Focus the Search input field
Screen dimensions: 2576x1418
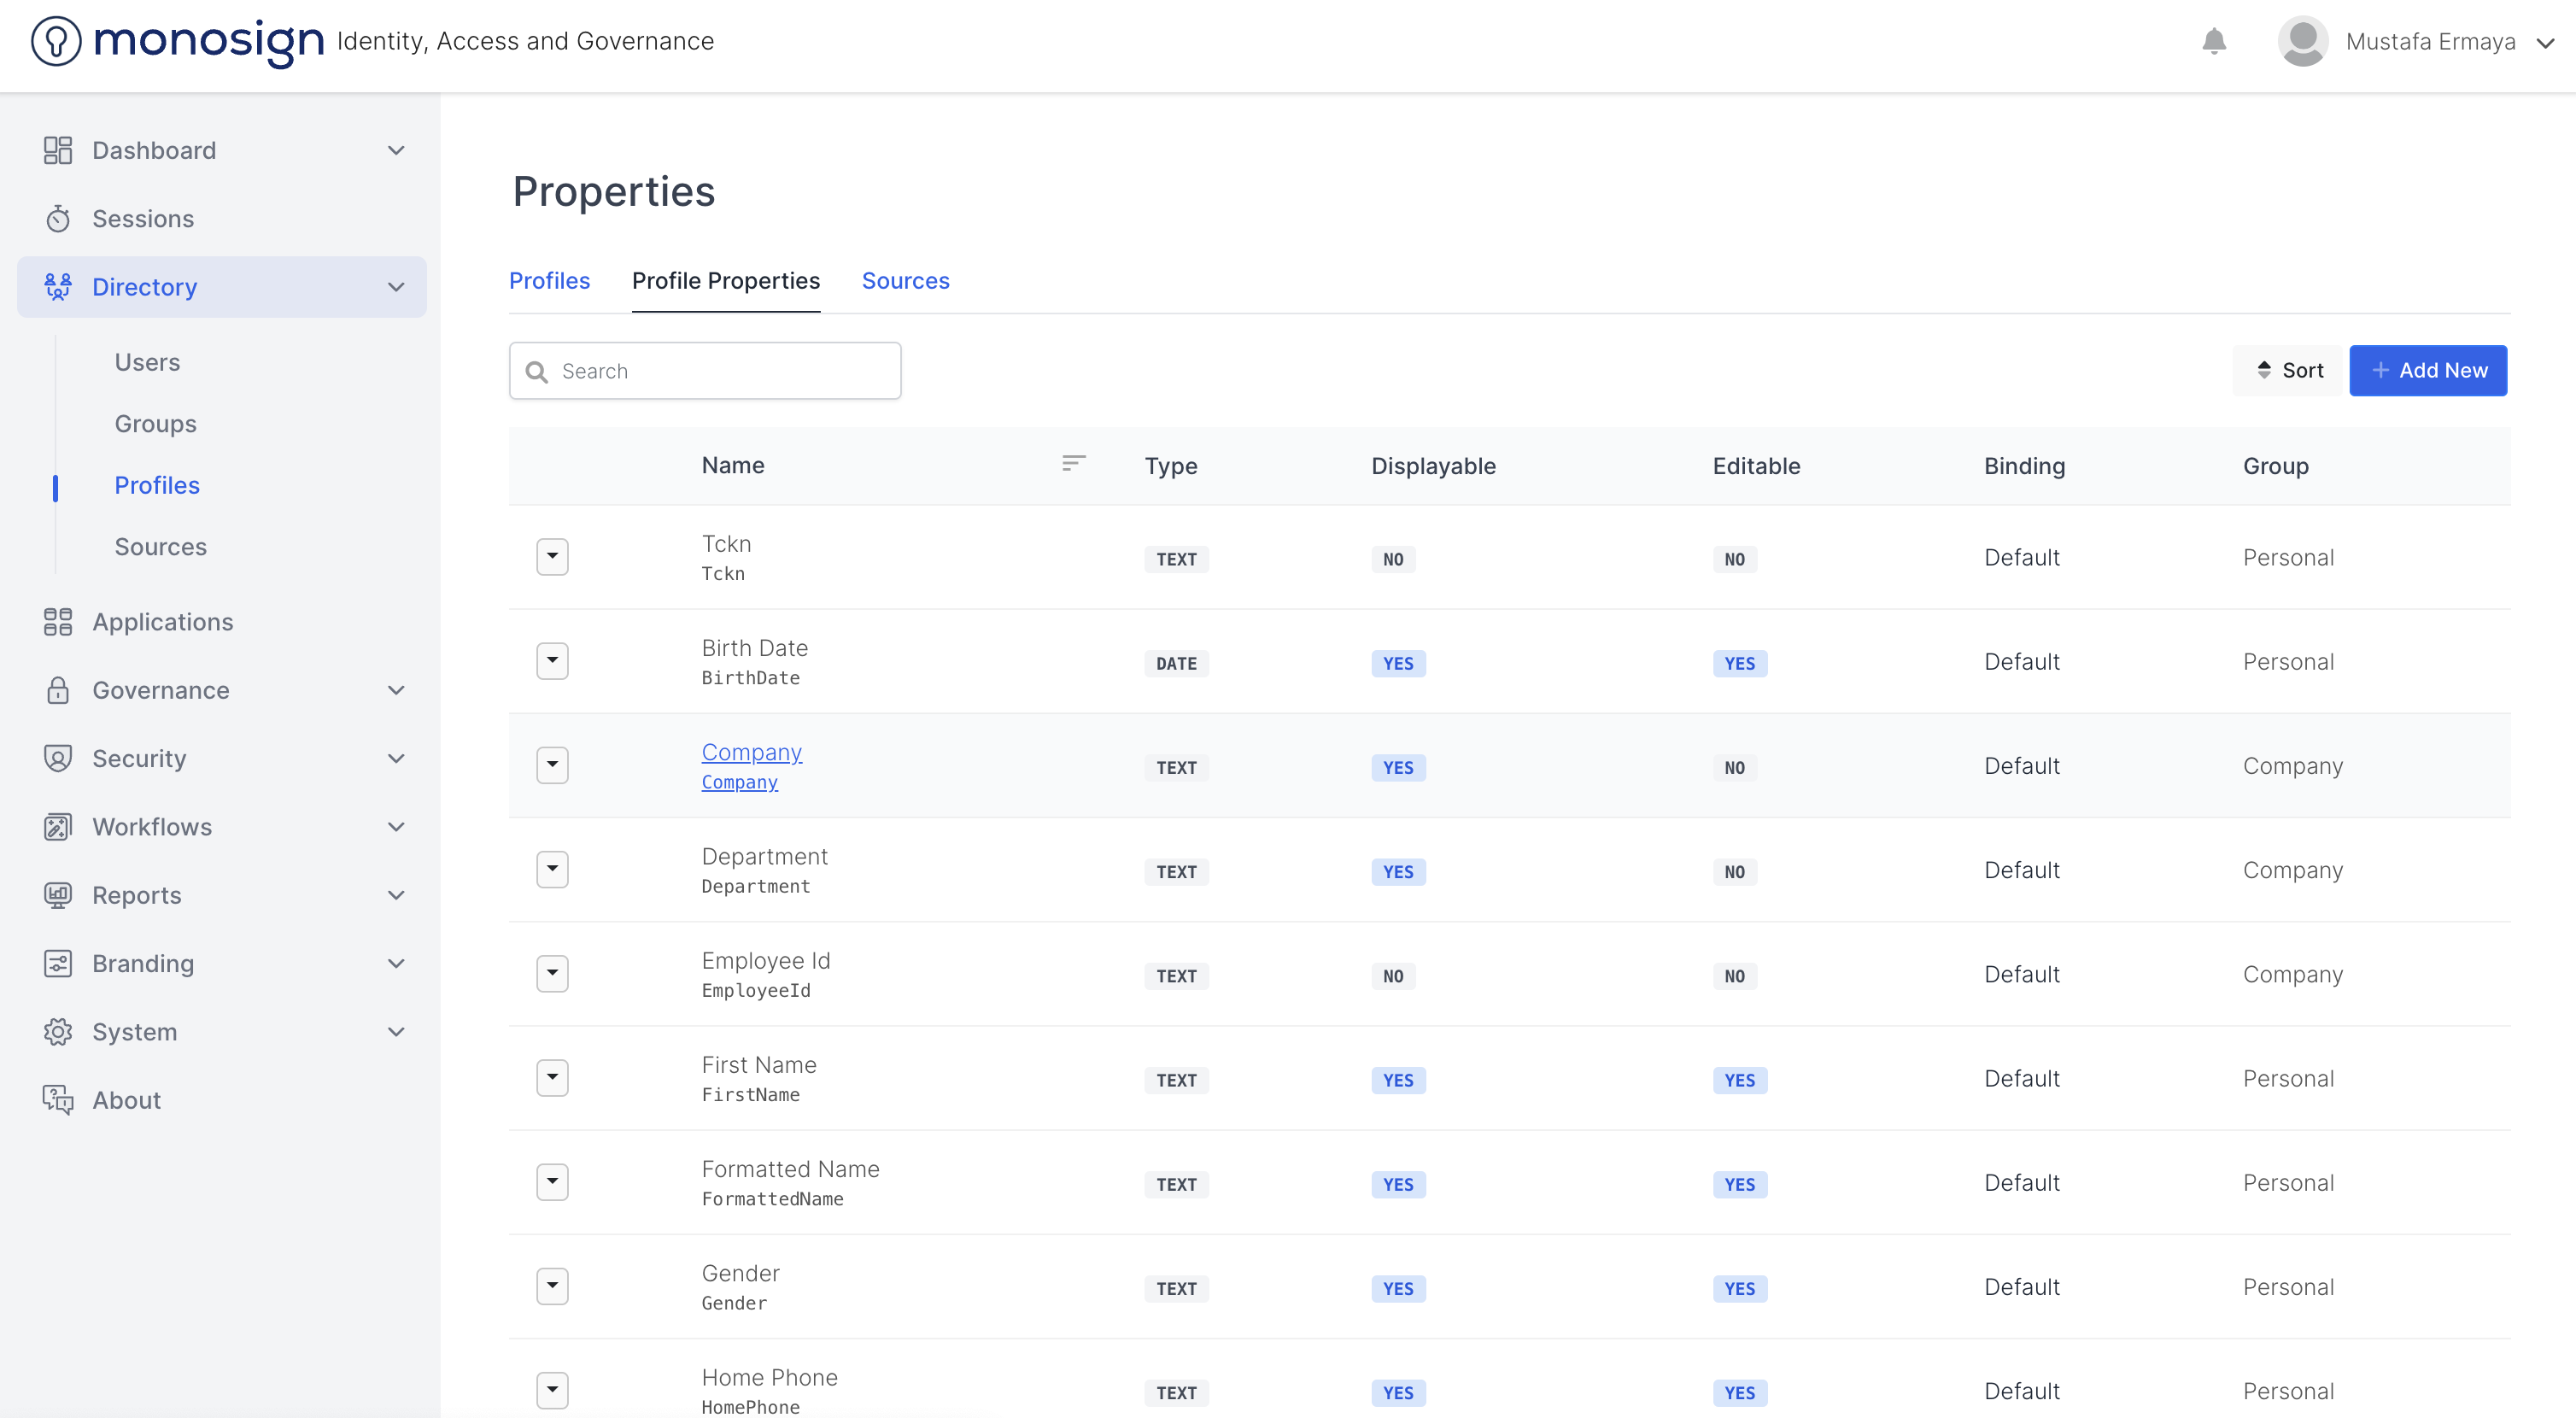pos(720,371)
